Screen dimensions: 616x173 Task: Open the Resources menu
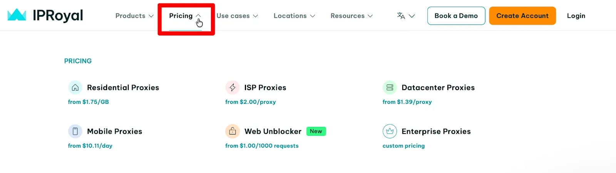click(352, 16)
